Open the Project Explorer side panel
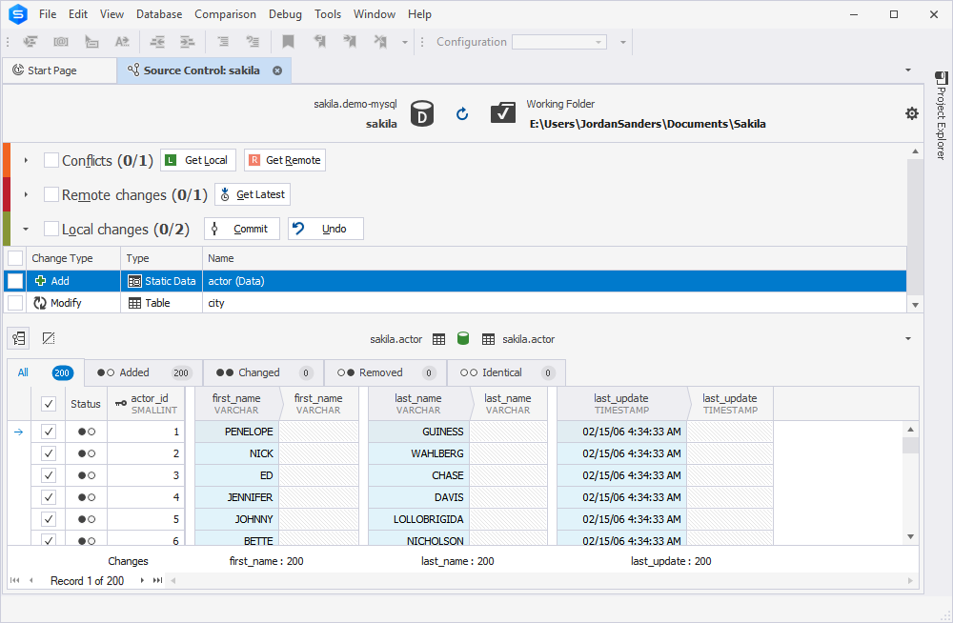 coord(941,115)
